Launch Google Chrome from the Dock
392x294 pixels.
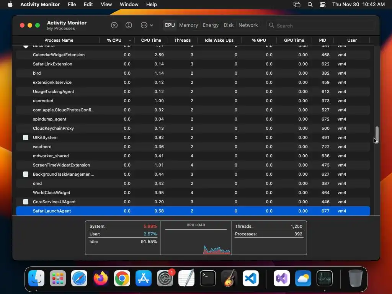122,278
